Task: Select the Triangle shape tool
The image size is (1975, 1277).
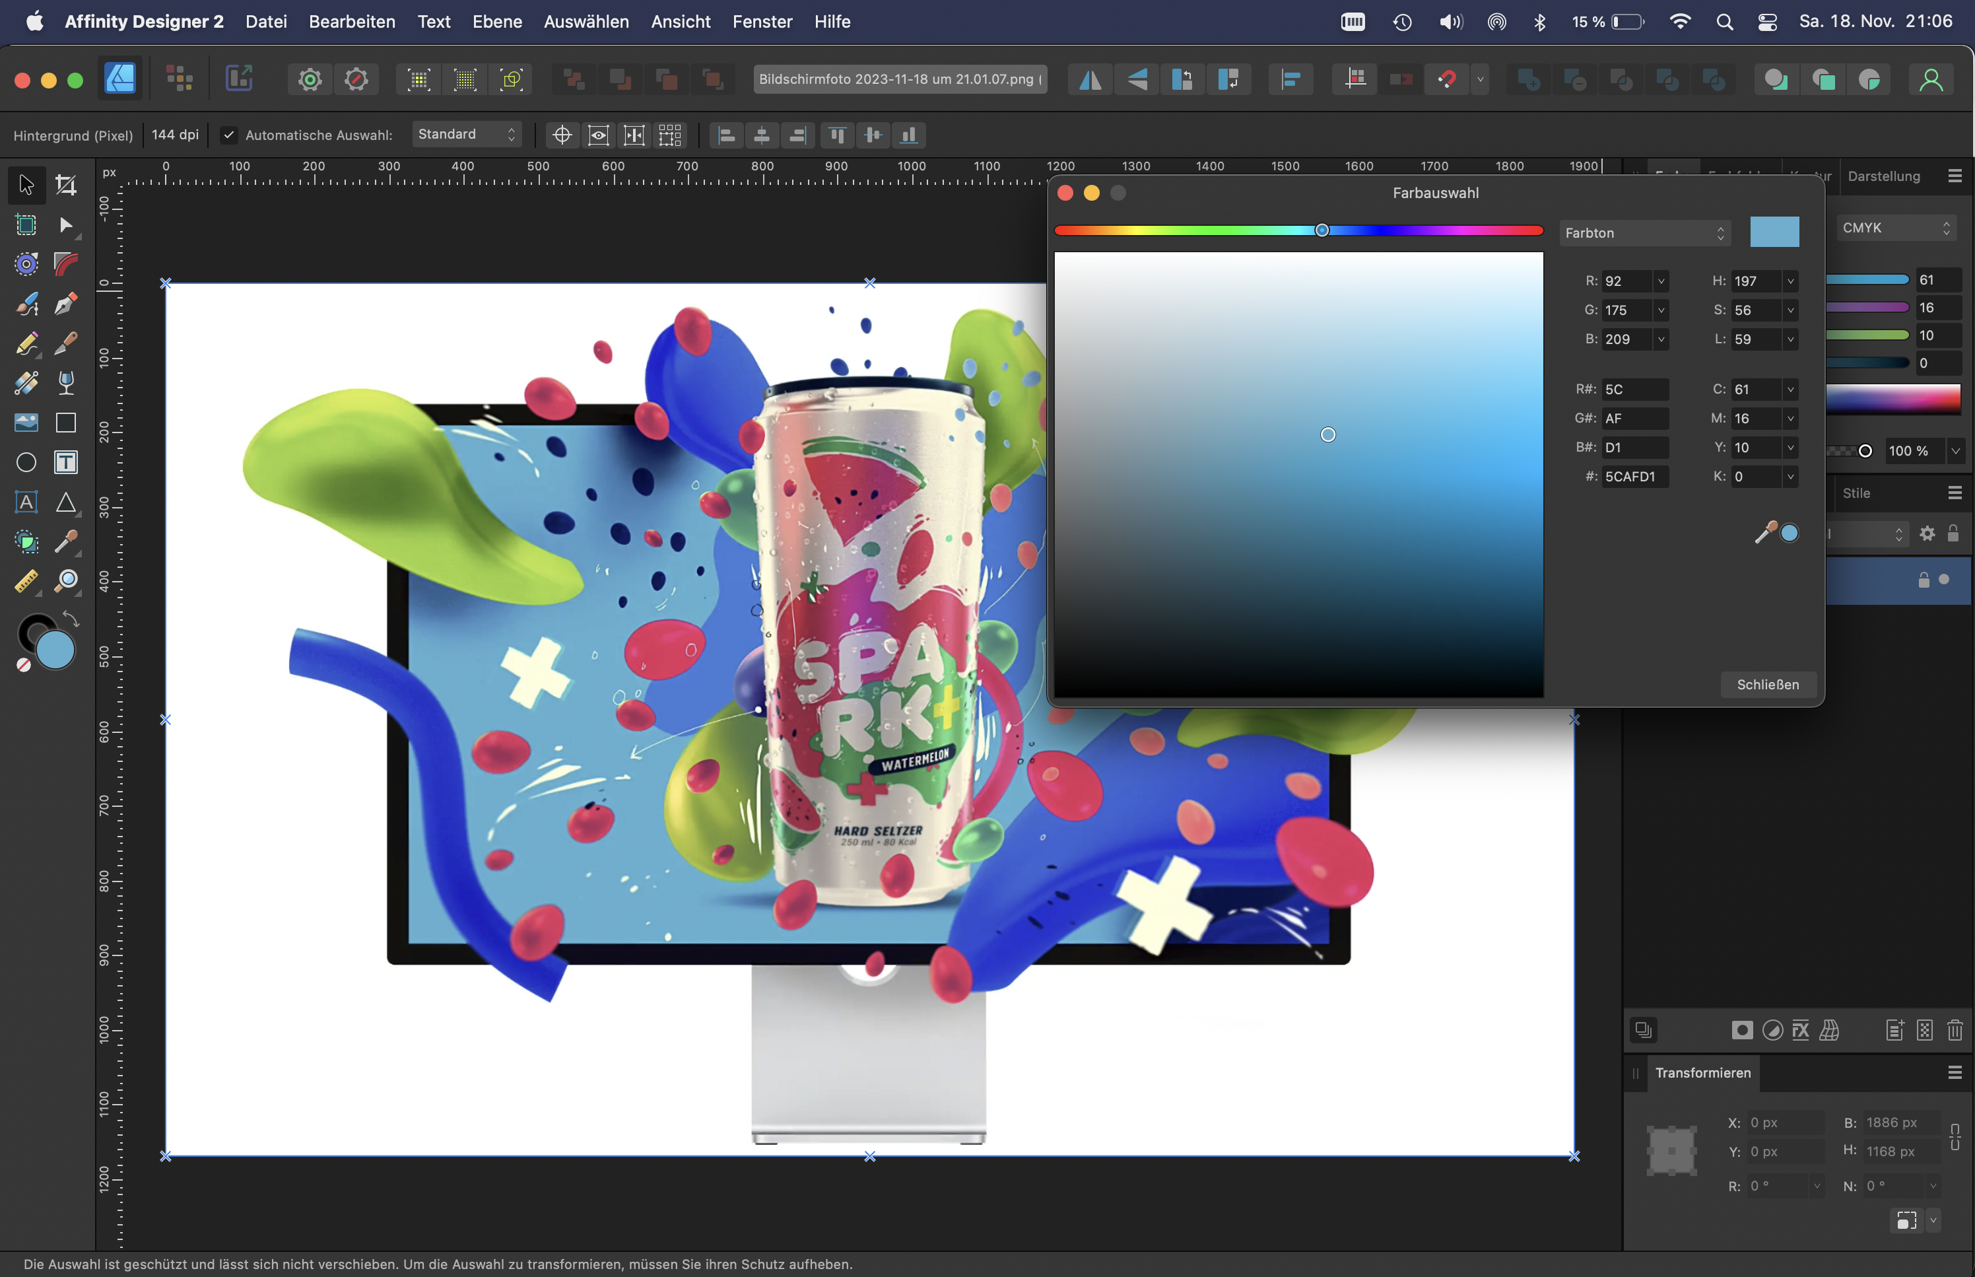Action: pos(66,502)
